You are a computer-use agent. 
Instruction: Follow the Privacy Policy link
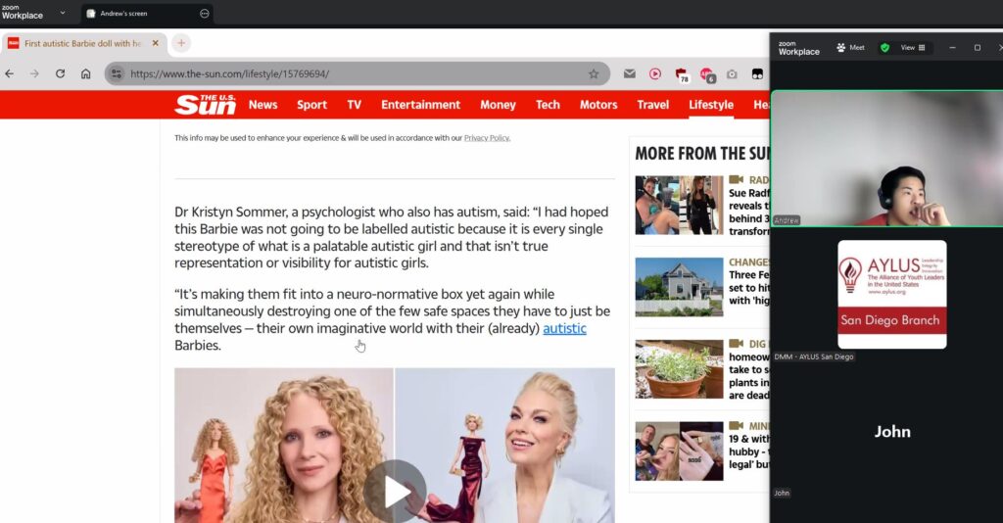click(487, 138)
